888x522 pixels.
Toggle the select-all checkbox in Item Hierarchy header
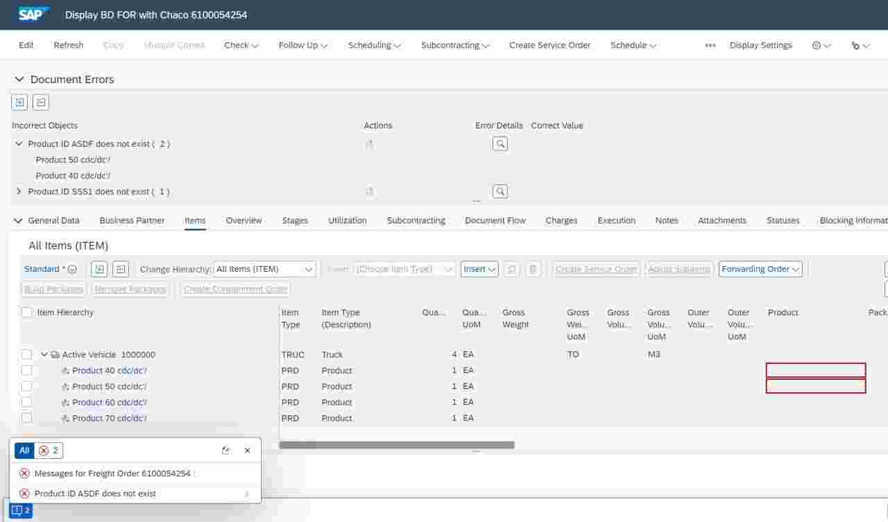[x=26, y=313]
